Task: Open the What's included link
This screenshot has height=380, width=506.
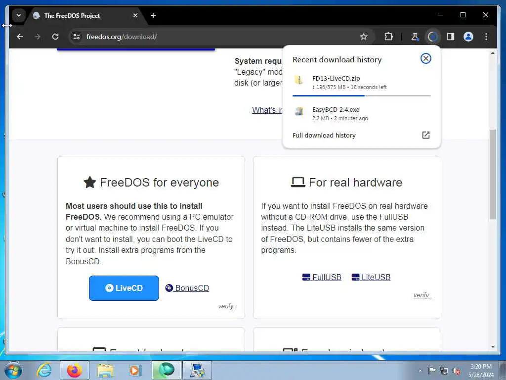Action: [267, 110]
